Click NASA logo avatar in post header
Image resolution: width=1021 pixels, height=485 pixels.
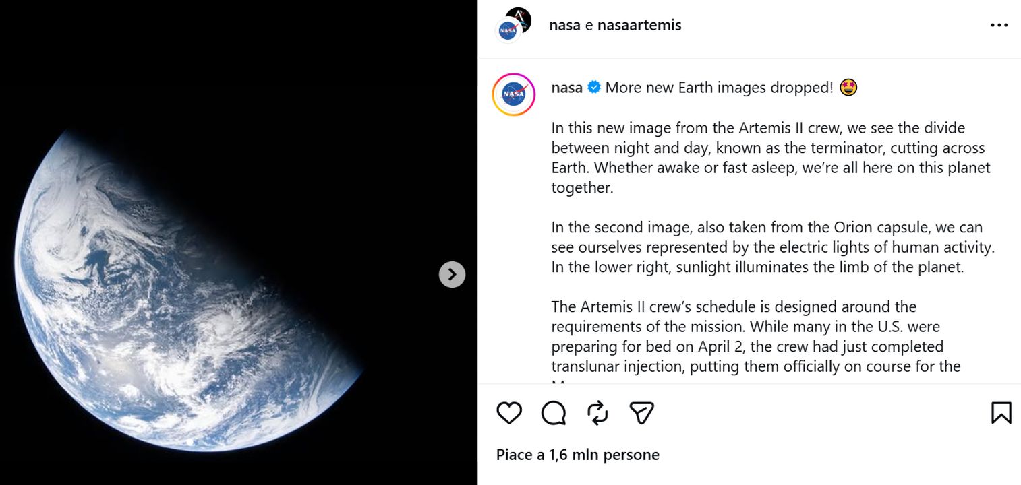click(508, 31)
